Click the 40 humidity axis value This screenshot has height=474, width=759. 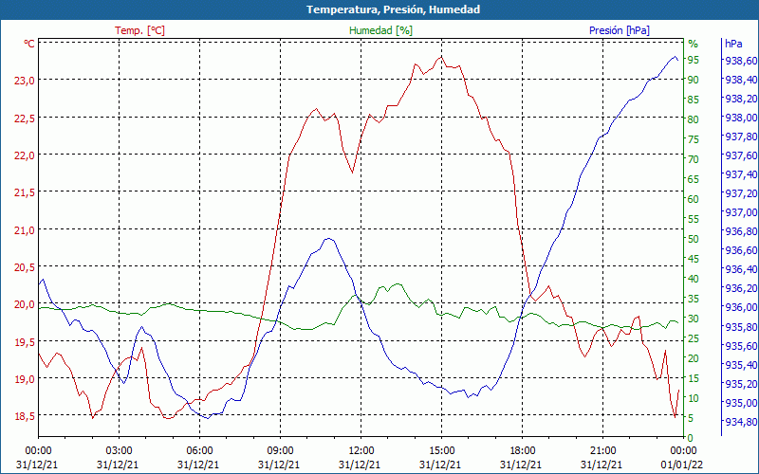pyautogui.click(x=694, y=279)
